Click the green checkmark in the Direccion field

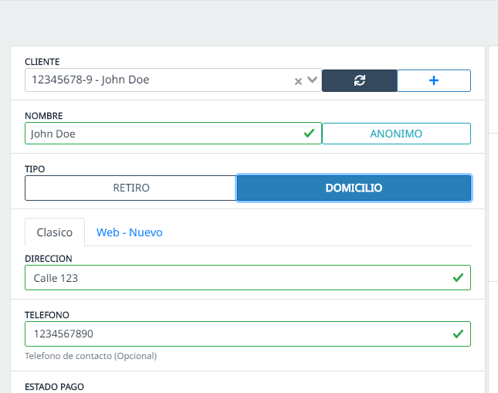click(x=457, y=277)
